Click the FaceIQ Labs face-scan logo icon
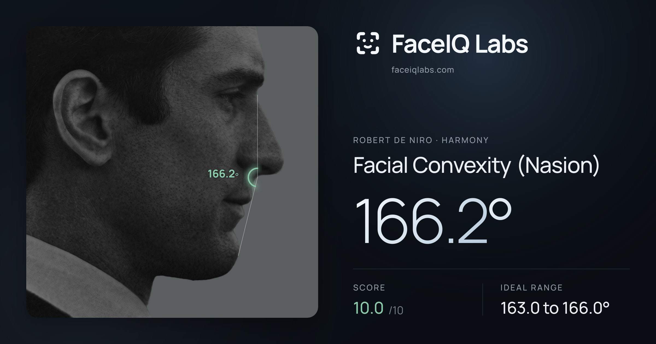Screen dimensions: 656x344 tap(368, 43)
